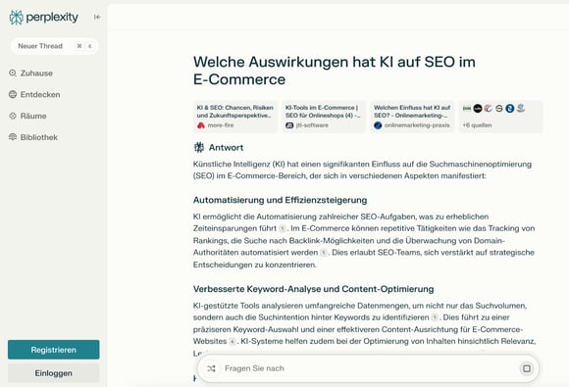Click the Zuhause search icon

point(13,73)
